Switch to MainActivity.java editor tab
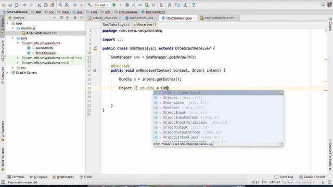This screenshot has width=333, height=187. coord(142,18)
